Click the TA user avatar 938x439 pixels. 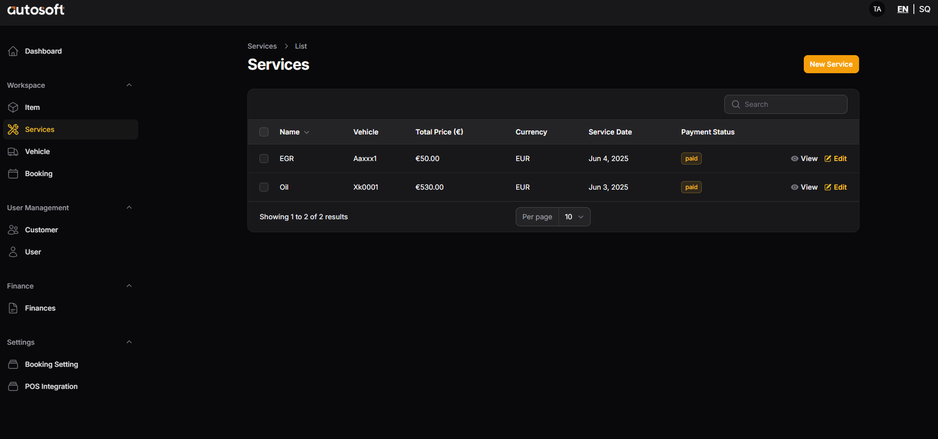pos(877,9)
